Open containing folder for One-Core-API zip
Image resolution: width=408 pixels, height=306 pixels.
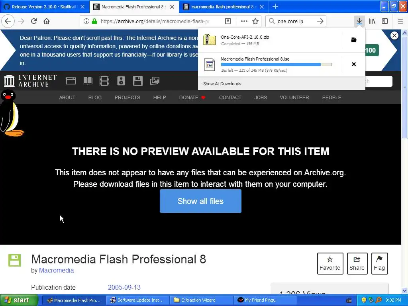[354, 40]
